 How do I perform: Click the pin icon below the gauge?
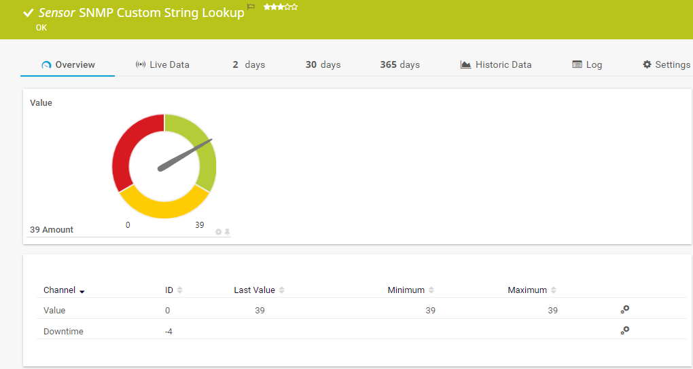point(228,232)
